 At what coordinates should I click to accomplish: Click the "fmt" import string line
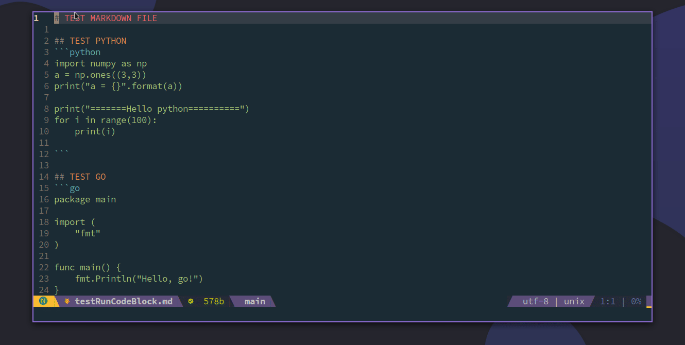click(x=88, y=233)
